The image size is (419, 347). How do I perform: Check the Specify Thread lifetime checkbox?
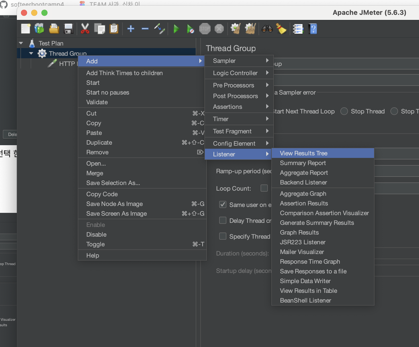pyautogui.click(x=223, y=236)
